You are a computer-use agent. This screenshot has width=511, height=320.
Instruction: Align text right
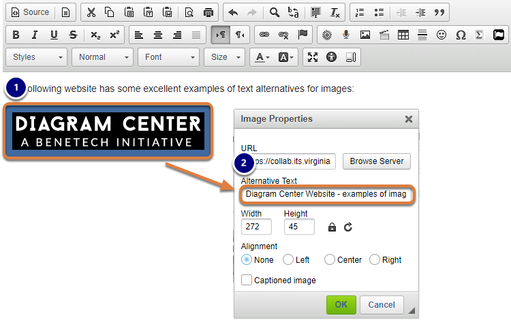coord(177,35)
